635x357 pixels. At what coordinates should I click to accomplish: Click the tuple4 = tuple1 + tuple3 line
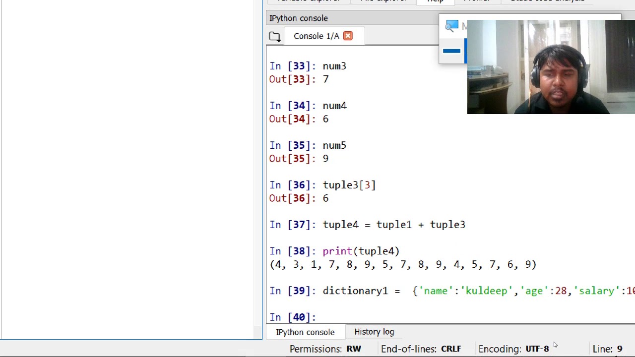pyautogui.click(x=368, y=225)
